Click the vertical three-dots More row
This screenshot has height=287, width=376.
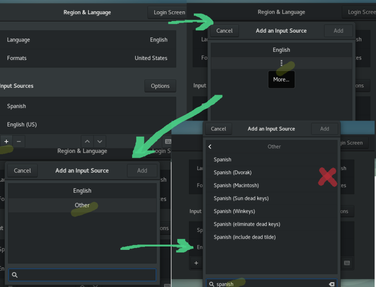[282, 63]
